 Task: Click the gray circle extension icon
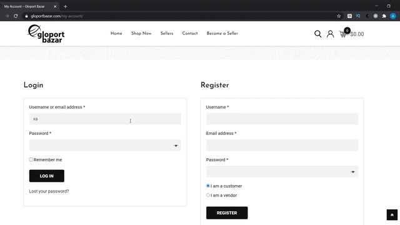click(376, 16)
